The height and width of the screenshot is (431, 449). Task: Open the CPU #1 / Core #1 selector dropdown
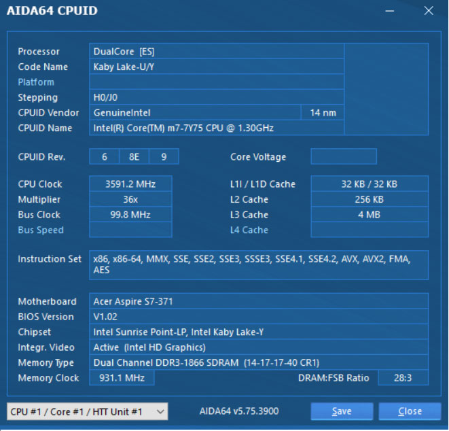[x=88, y=411]
